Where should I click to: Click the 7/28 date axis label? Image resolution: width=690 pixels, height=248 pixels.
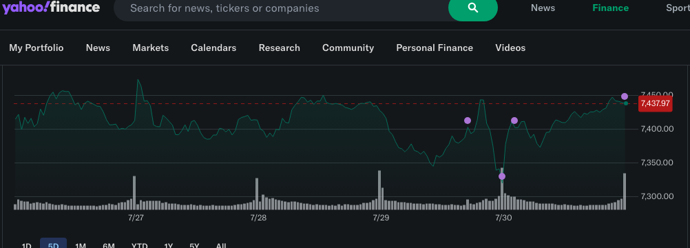coord(258,218)
